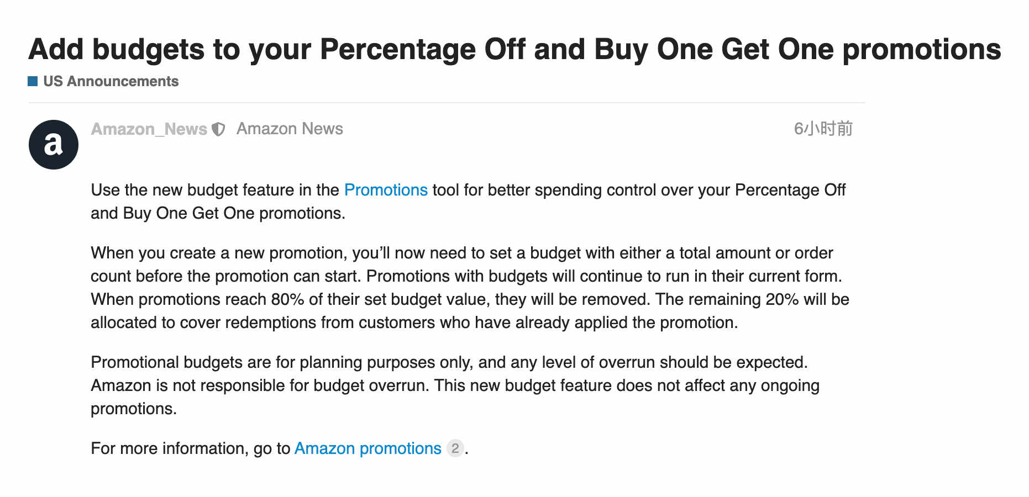Follow the Amazon promotions link
1029x497 pixels.
368,448
